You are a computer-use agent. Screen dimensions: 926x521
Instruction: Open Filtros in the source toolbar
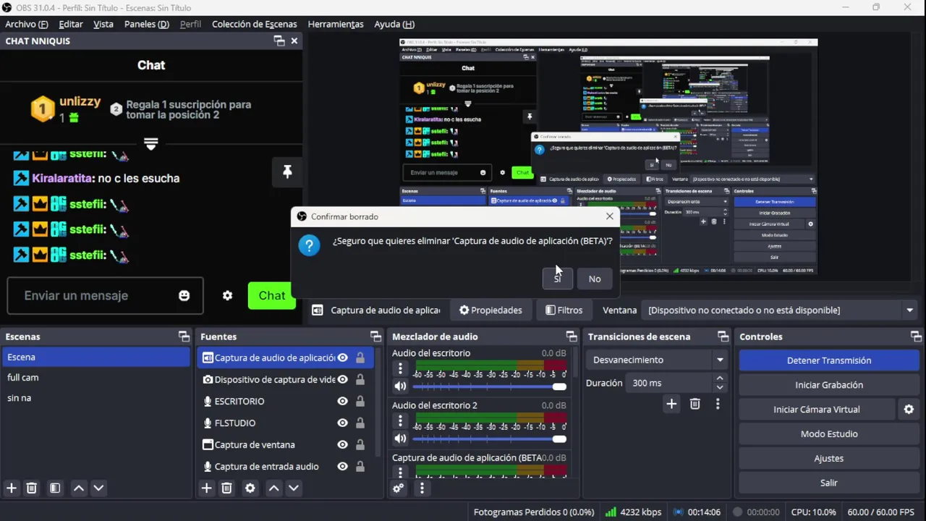(x=564, y=310)
